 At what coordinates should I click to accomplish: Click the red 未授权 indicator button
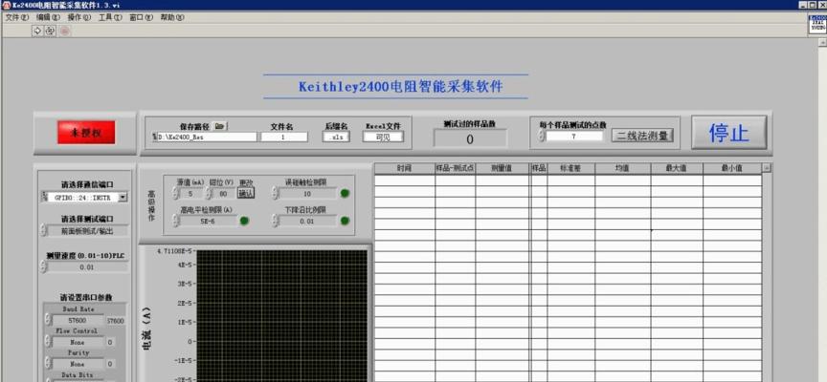[86, 133]
